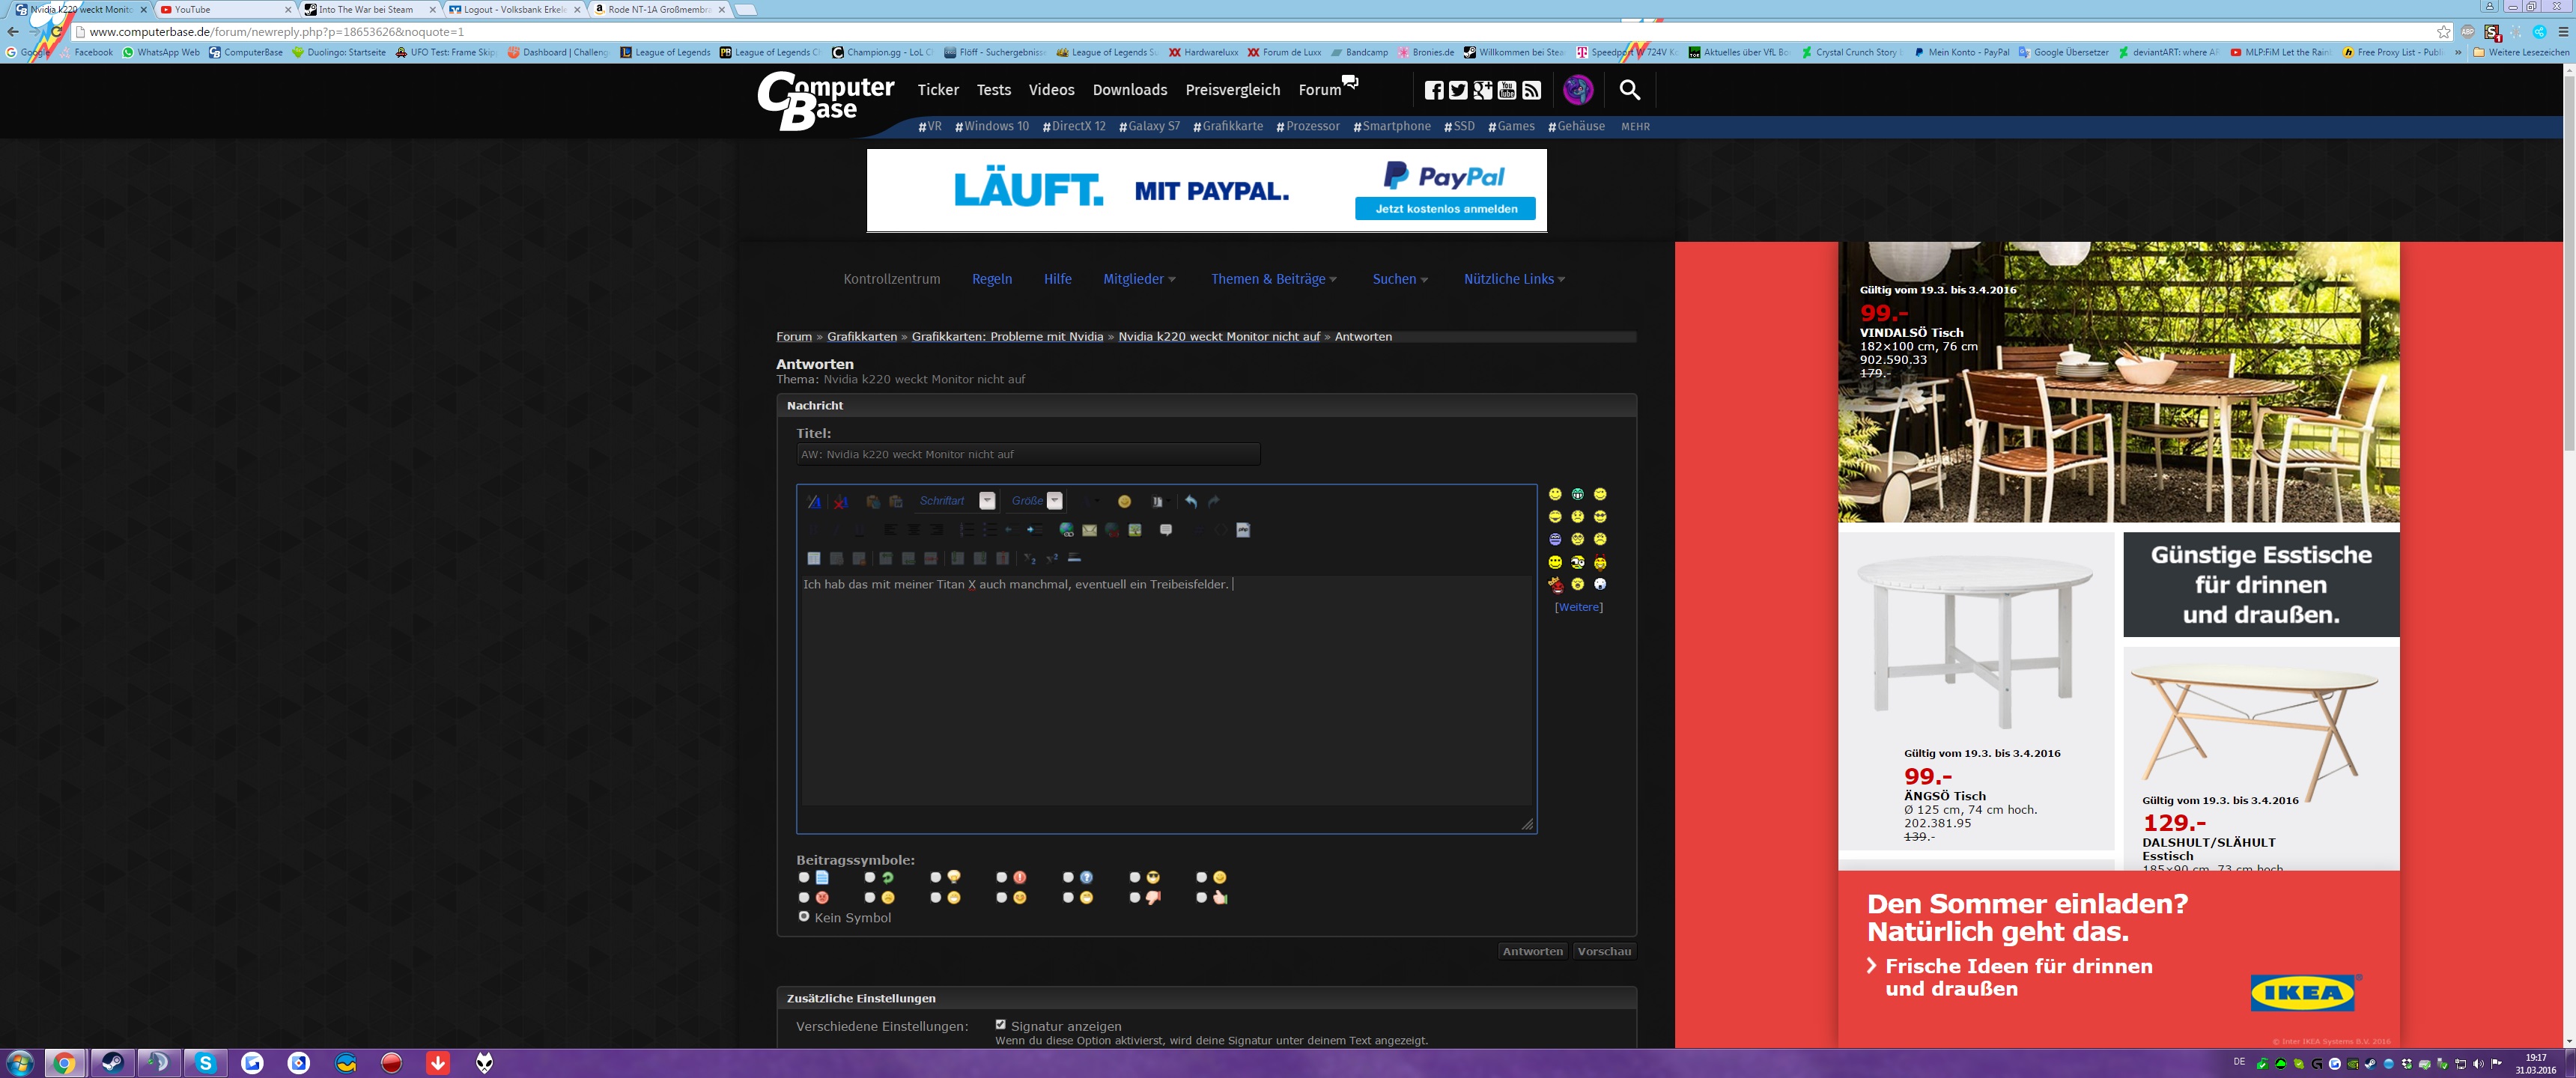
Task: Insert a hyperlink with the globe icon
Action: pos(1066,530)
